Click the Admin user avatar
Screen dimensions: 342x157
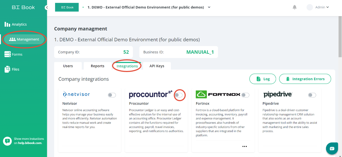coord(310,7)
